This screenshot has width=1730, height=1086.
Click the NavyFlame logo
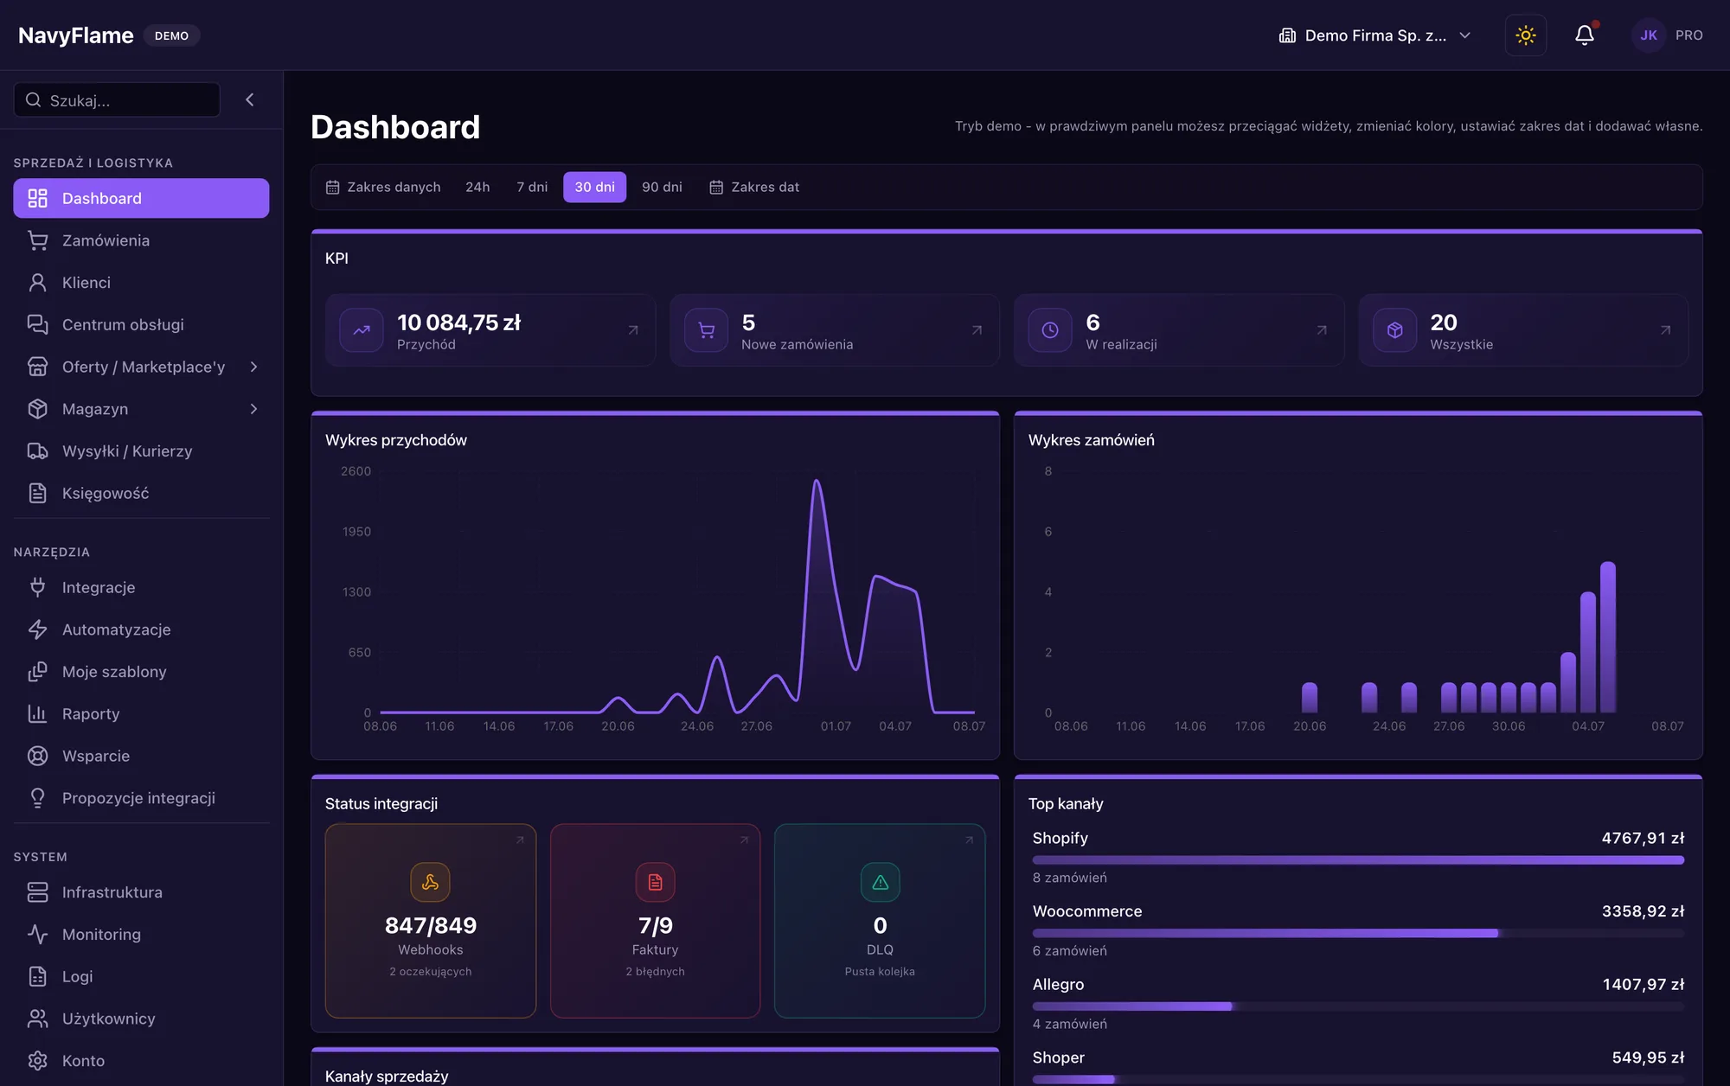pyautogui.click(x=76, y=35)
